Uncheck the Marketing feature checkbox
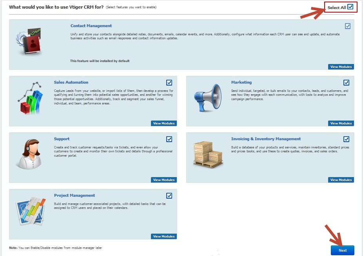The height and width of the screenshot is (256, 363). pyautogui.click(x=346, y=82)
